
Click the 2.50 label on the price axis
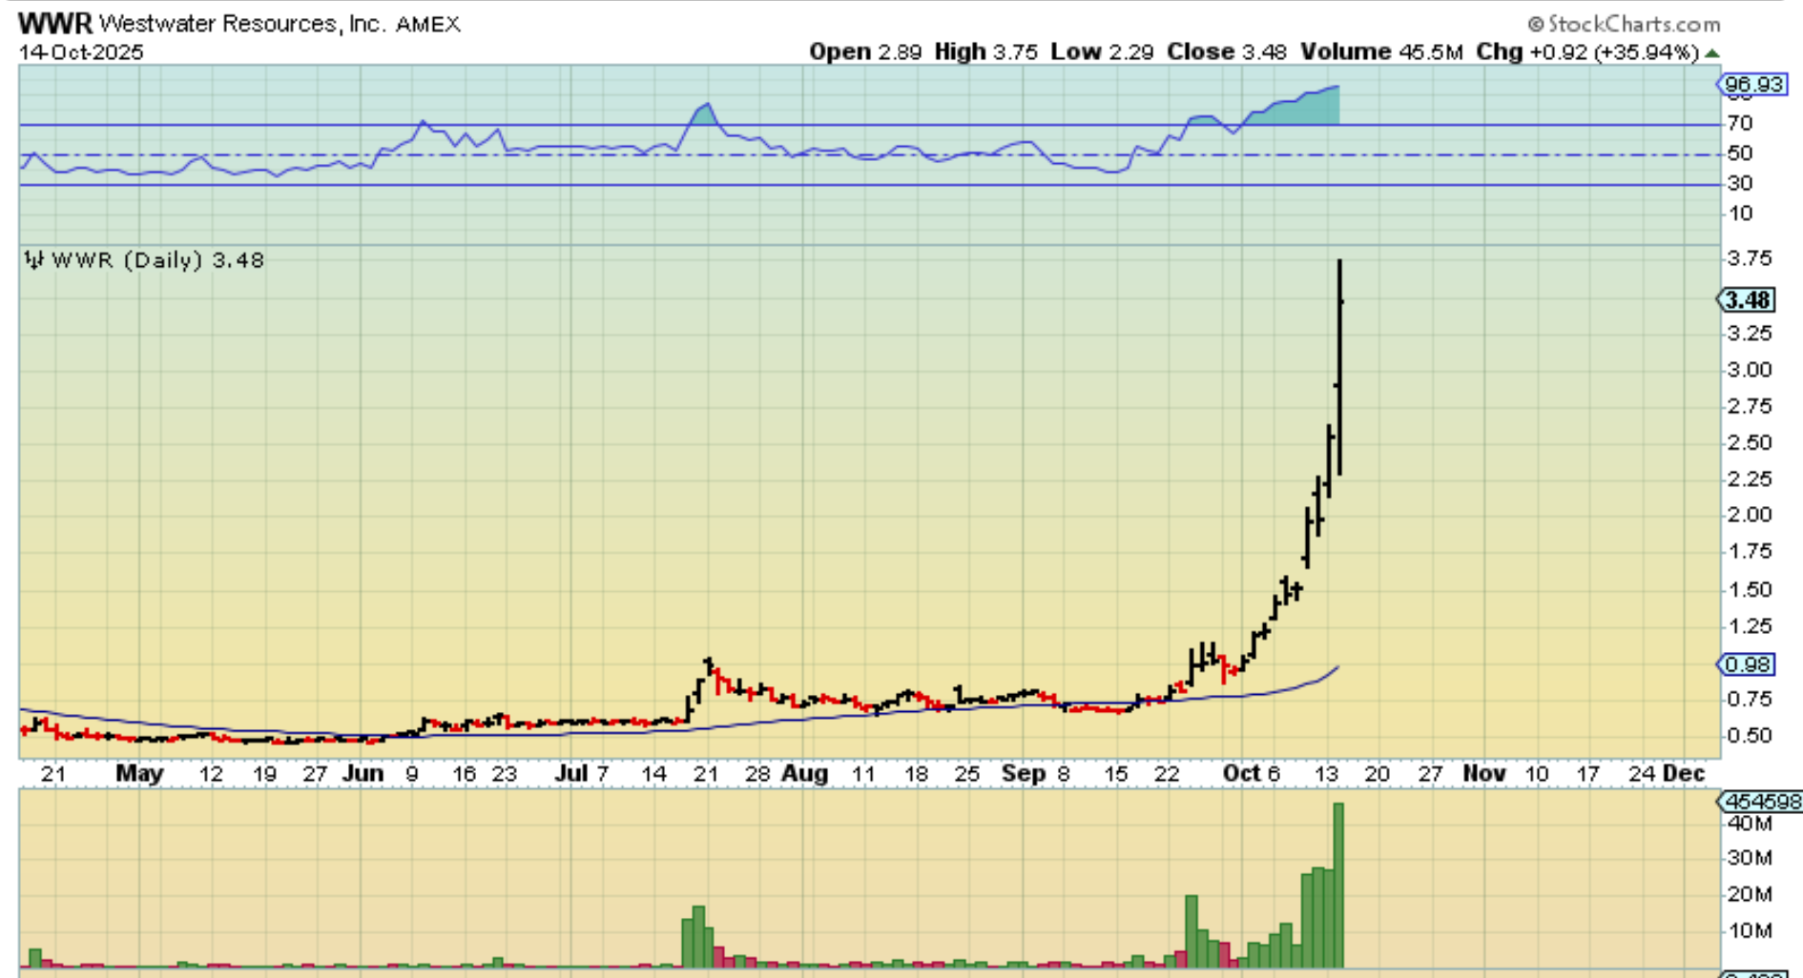point(1750,442)
